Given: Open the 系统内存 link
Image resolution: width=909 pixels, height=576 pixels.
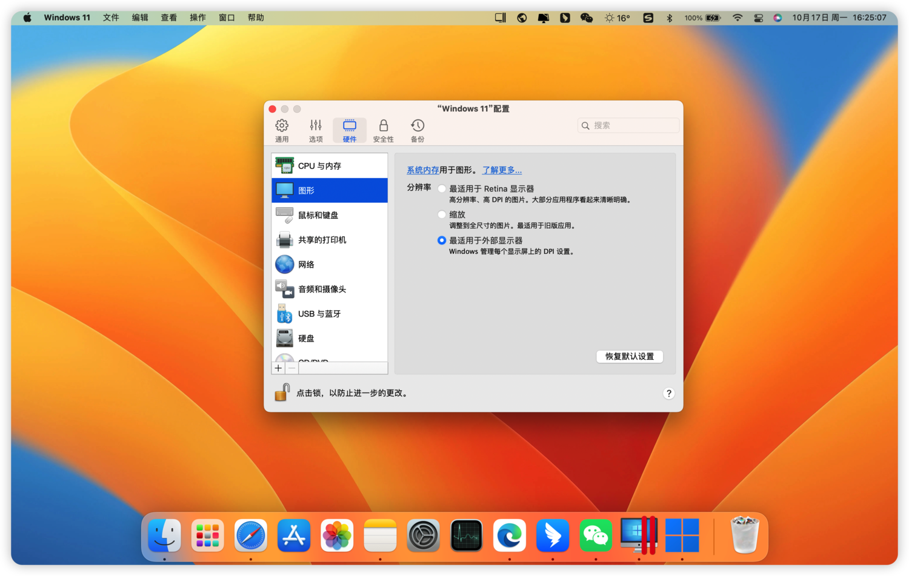Looking at the screenshot, I should 422,170.
